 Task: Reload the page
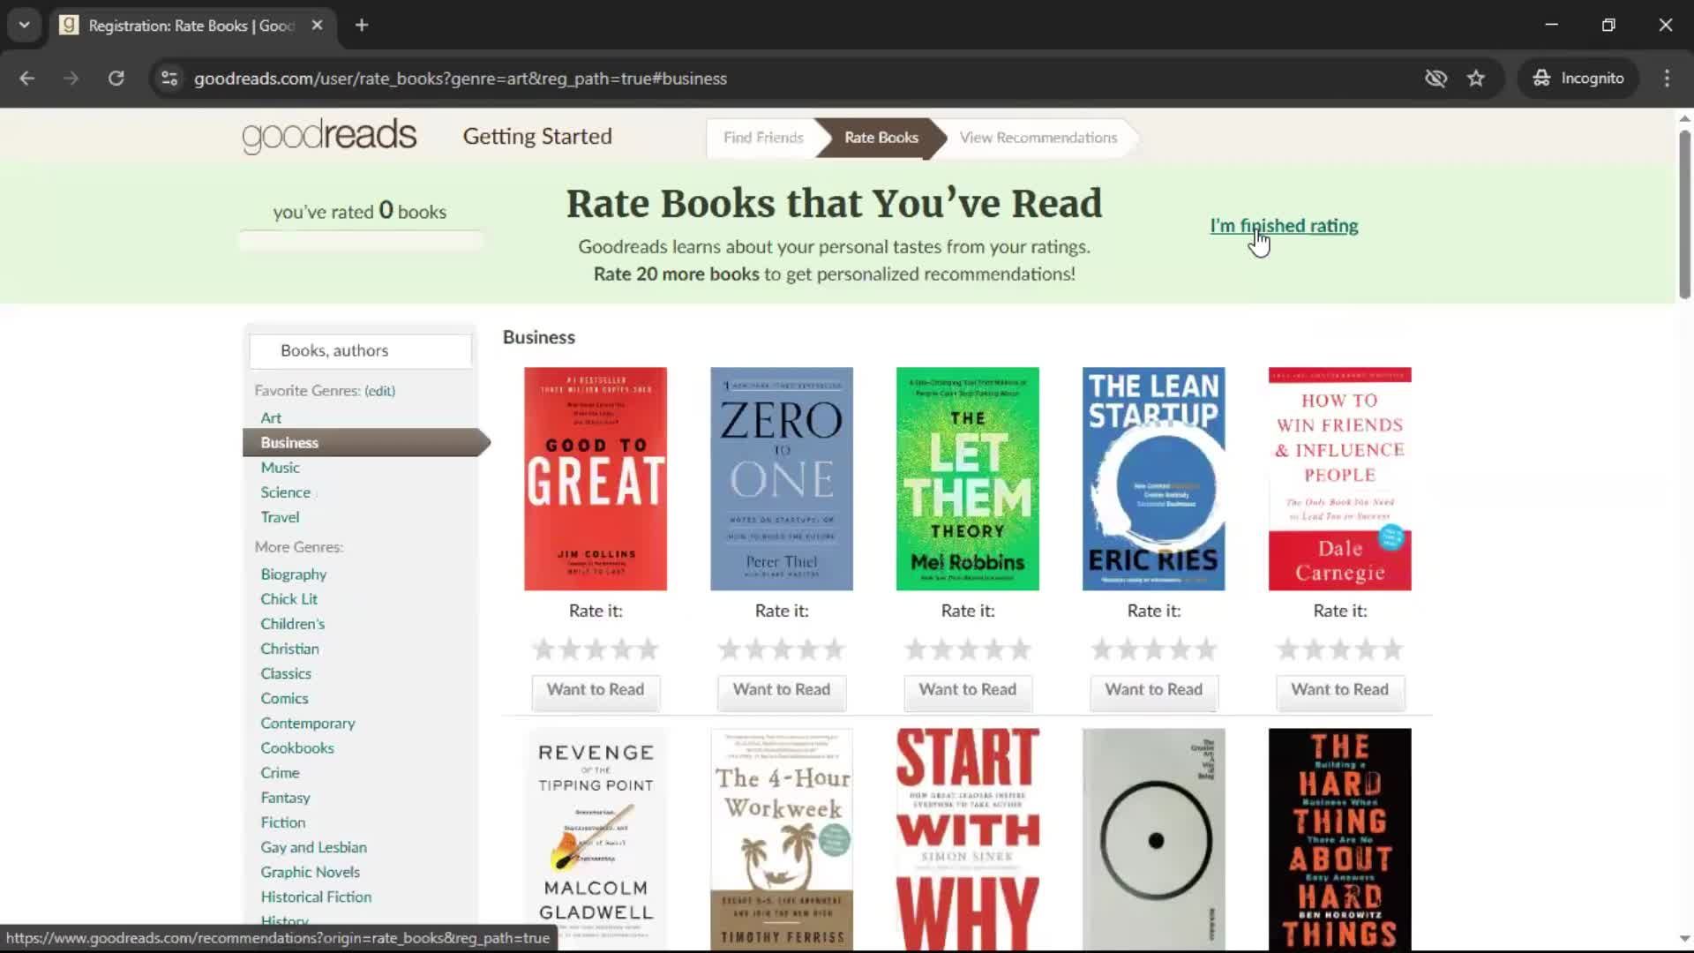coord(116,79)
